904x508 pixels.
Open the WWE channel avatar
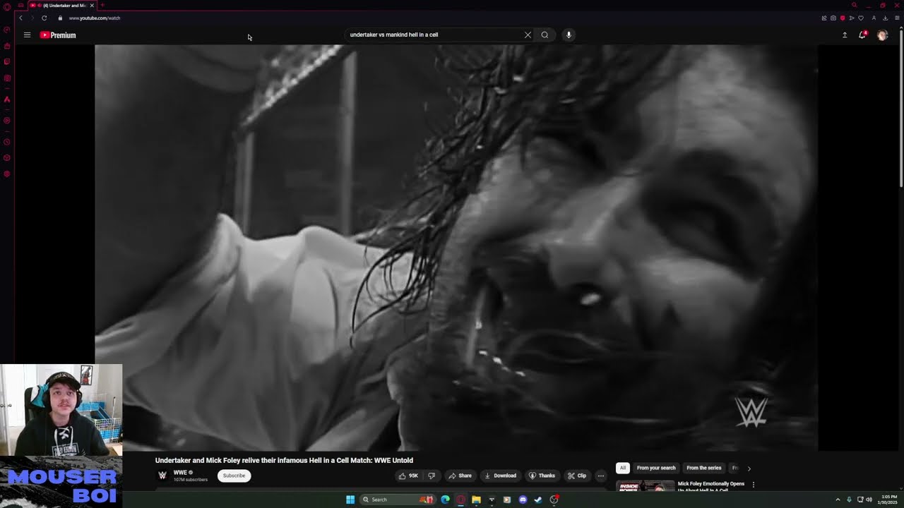[x=162, y=476]
